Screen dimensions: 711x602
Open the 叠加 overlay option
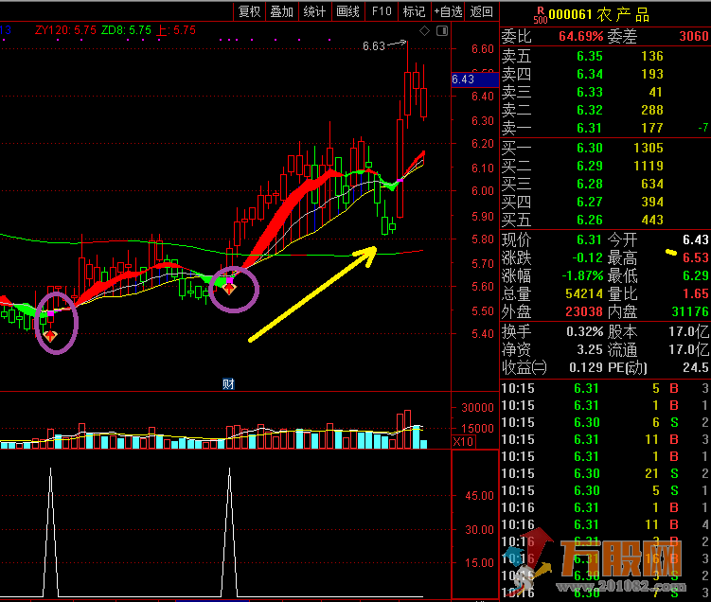click(281, 11)
